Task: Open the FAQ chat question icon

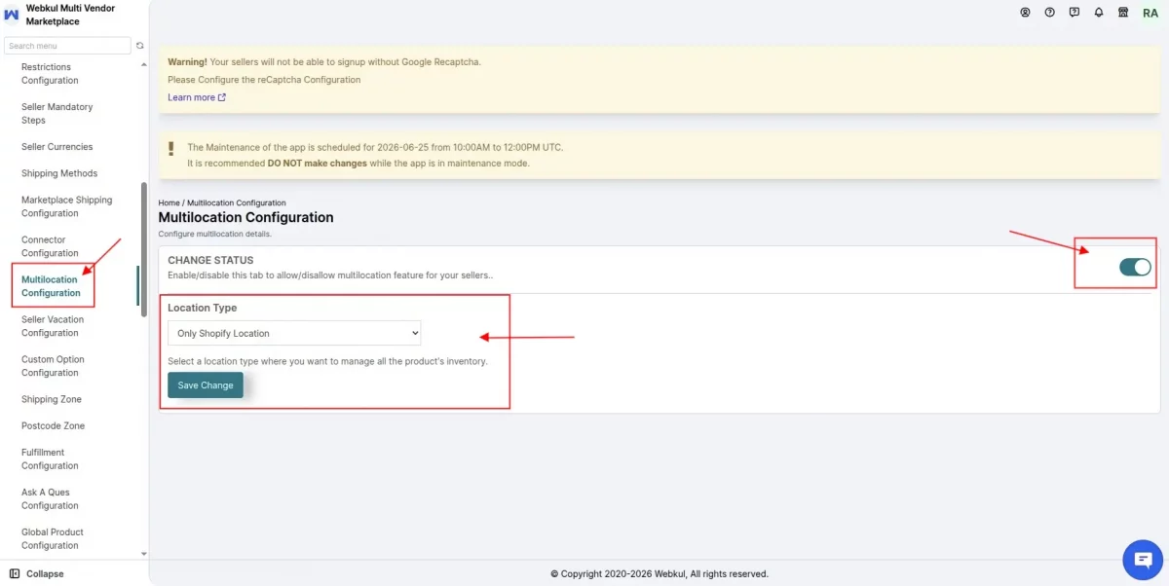Action: [x=1074, y=13]
